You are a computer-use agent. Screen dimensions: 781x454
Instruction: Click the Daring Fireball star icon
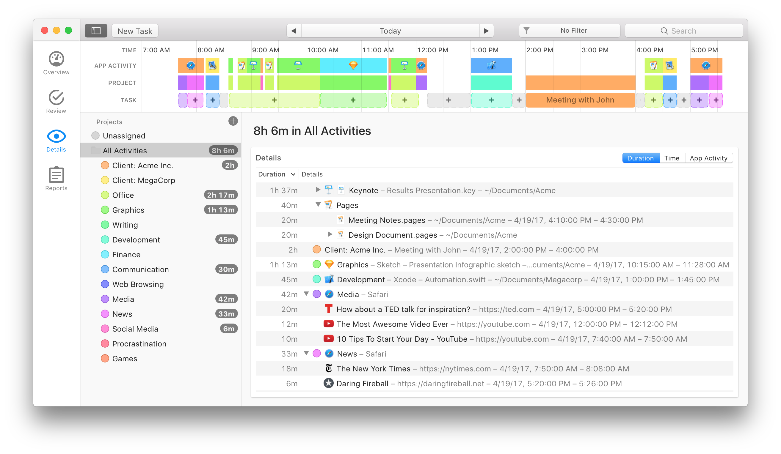(329, 383)
